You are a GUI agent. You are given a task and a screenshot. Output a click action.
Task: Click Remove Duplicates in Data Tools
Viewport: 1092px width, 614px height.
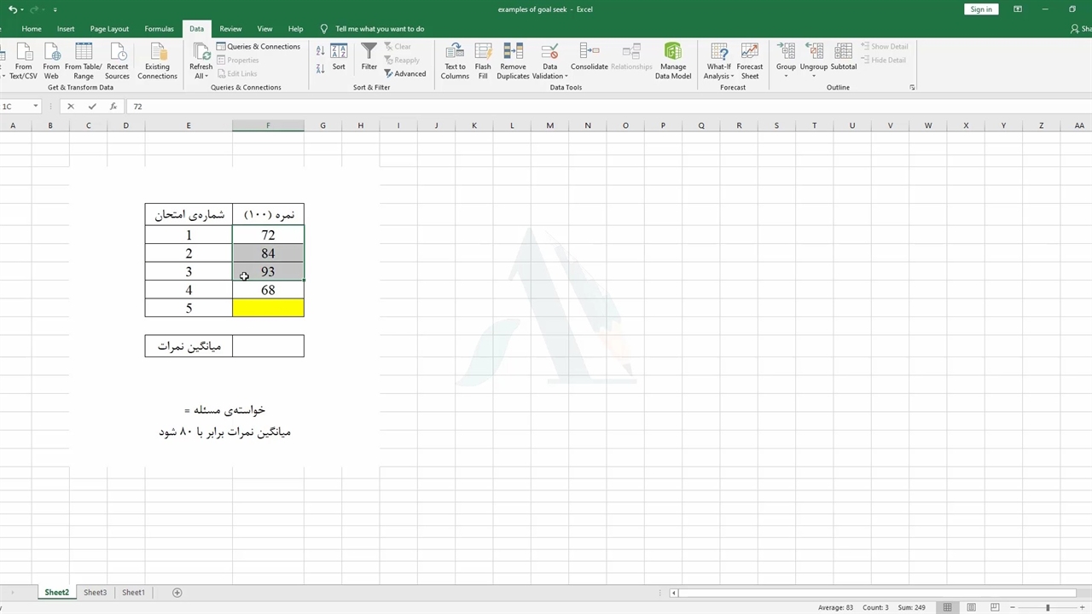click(x=513, y=60)
